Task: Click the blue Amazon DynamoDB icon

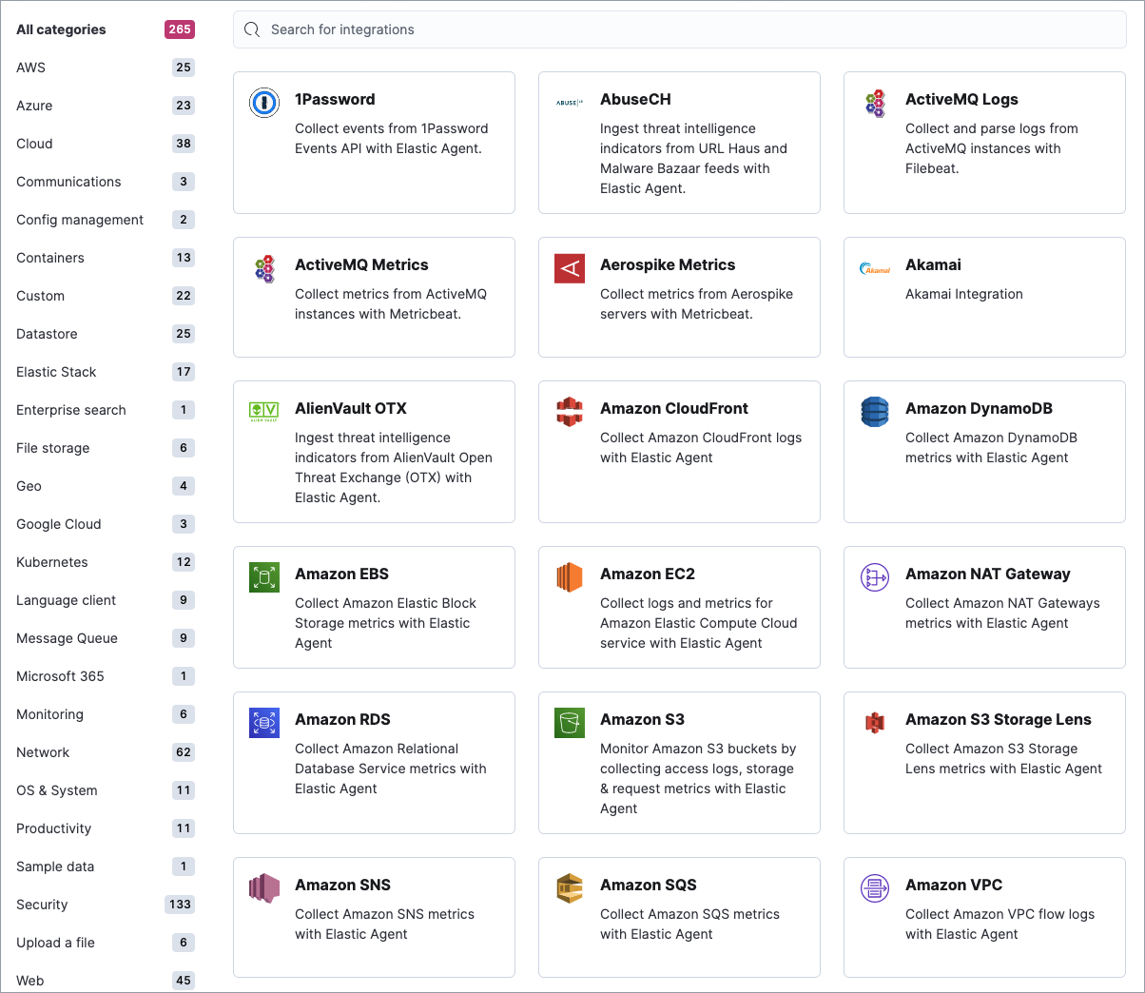Action: (875, 412)
